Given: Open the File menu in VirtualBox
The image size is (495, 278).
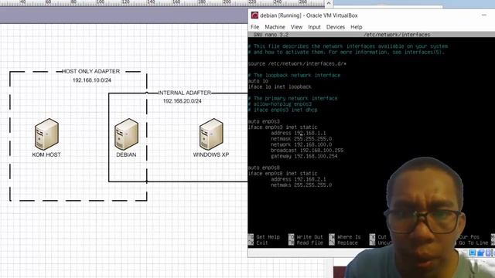Looking at the screenshot, I should tap(254, 27).
